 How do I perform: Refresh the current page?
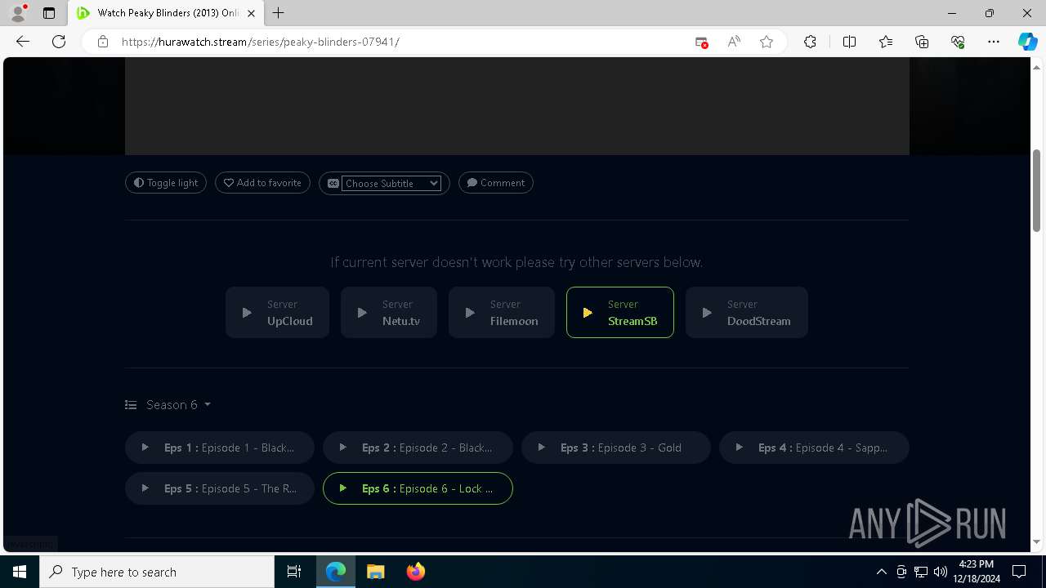[59, 42]
